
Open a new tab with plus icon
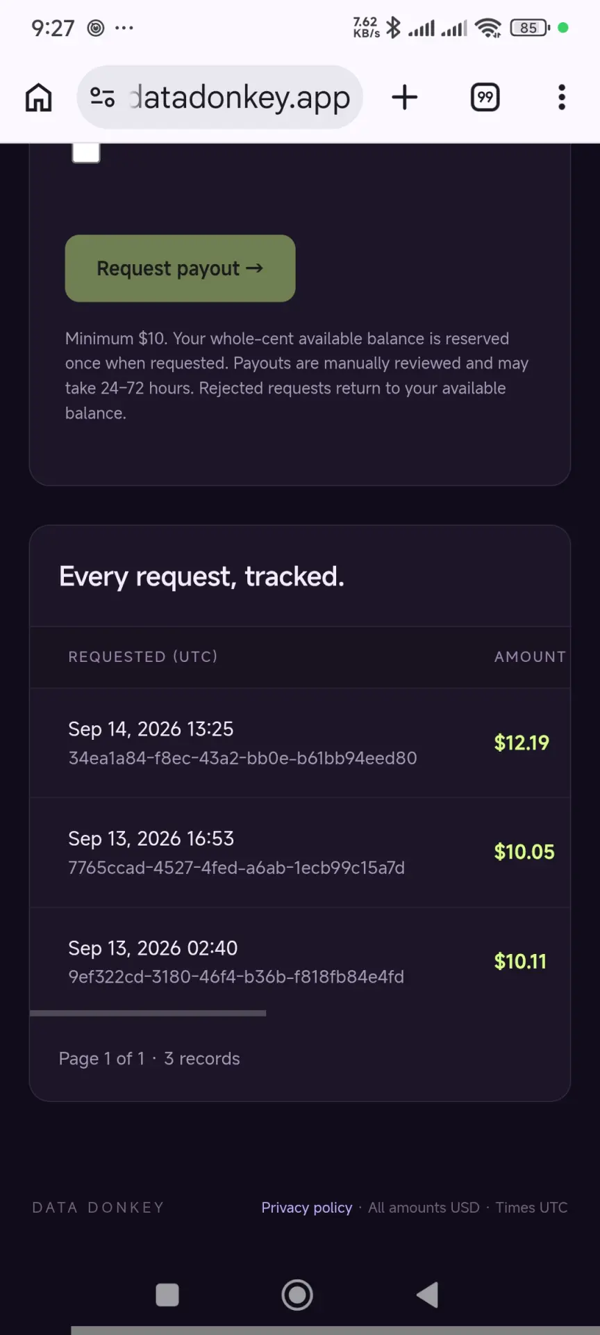point(404,97)
